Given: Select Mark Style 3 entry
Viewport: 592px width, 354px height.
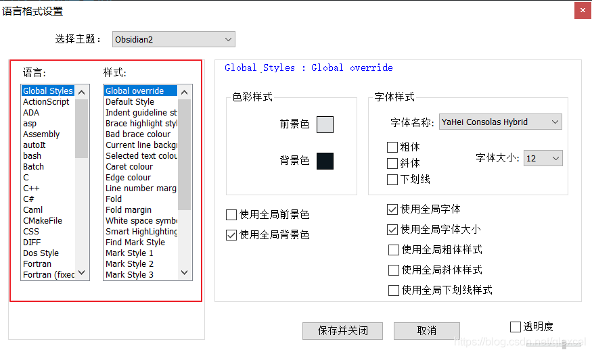Looking at the screenshot, I should pos(141,275).
